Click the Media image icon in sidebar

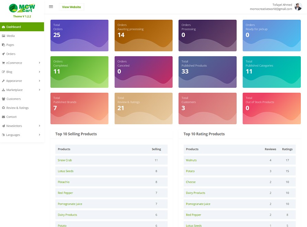coord(3,36)
